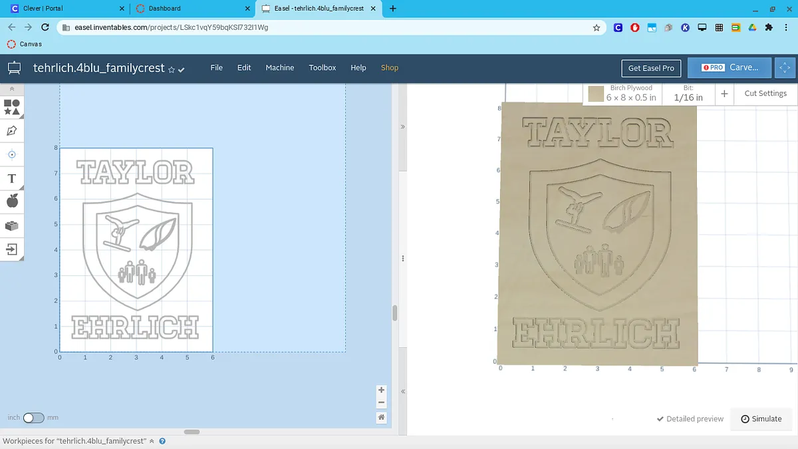Collapse preview pane with bottom double arrow
The height and width of the screenshot is (449, 798).
click(402, 392)
